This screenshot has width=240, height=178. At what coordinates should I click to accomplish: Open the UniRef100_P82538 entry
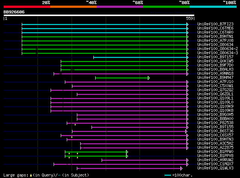pos(215,123)
